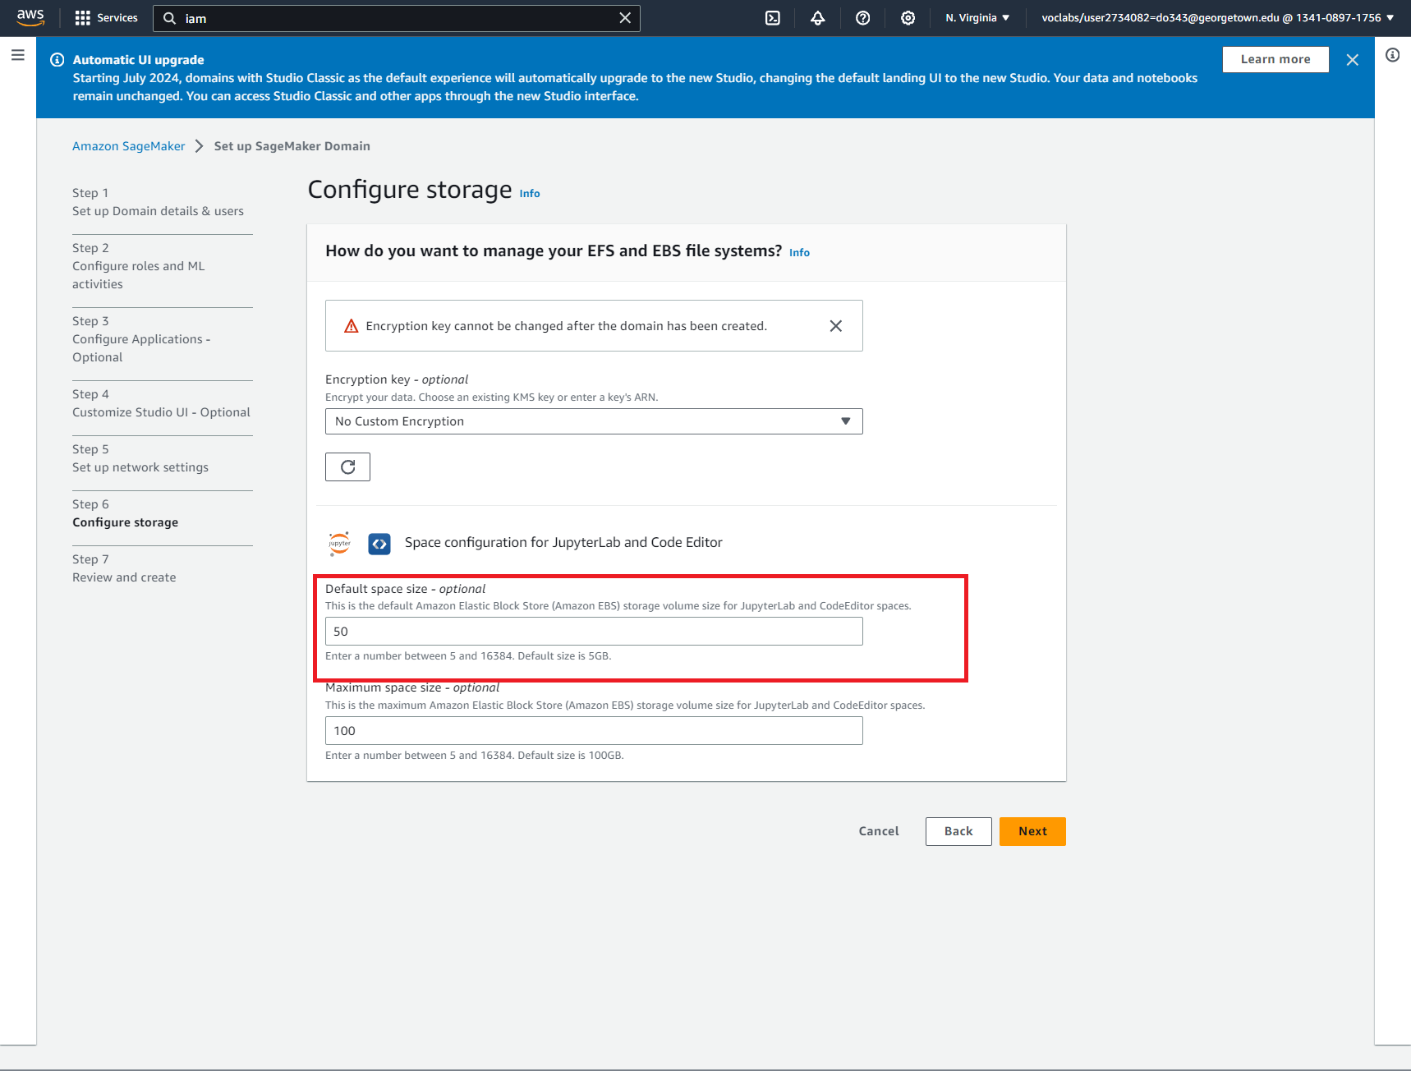This screenshot has height=1071, width=1411.
Task: Click the Code Editor icon
Action: tap(379, 544)
